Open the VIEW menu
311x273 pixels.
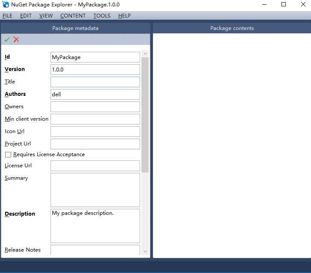tap(46, 16)
